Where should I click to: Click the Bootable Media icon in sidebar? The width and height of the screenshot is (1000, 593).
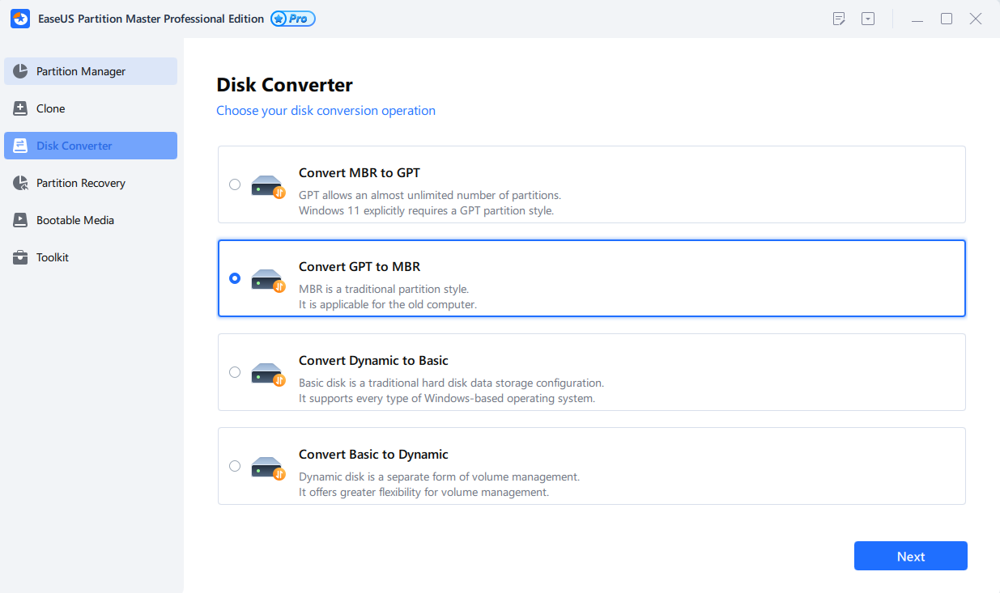click(x=21, y=220)
